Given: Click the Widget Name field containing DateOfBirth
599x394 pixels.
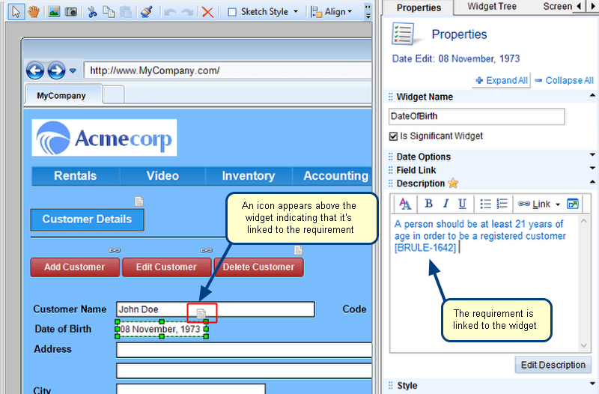Looking at the screenshot, I should point(476,116).
